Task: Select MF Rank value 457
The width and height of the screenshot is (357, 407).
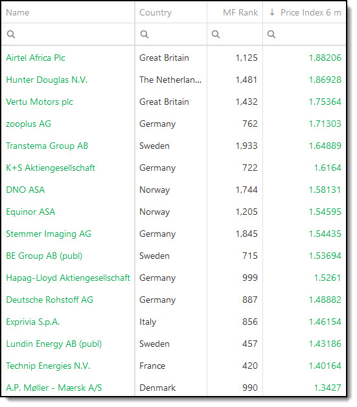Action: click(x=250, y=344)
